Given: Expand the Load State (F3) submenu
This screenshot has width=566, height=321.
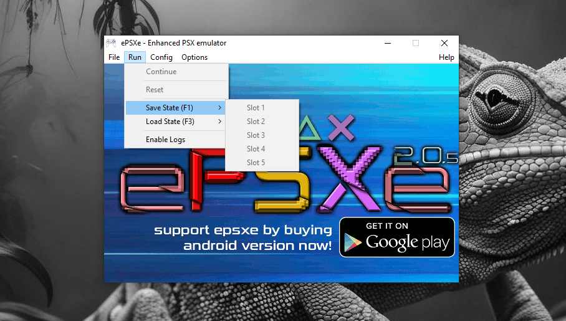Looking at the screenshot, I should coord(170,122).
